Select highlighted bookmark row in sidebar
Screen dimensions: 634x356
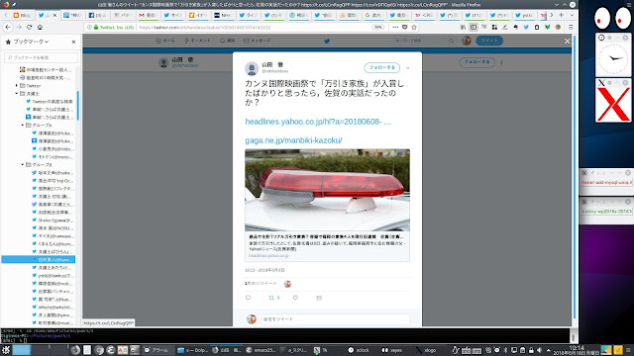(x=39, y=259)
